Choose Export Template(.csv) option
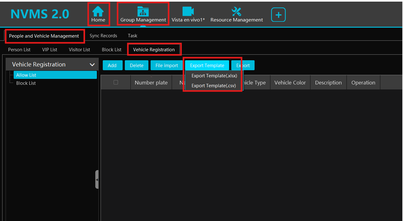The height and width of the screenshot is (221, 403). (x=214, y=86)
